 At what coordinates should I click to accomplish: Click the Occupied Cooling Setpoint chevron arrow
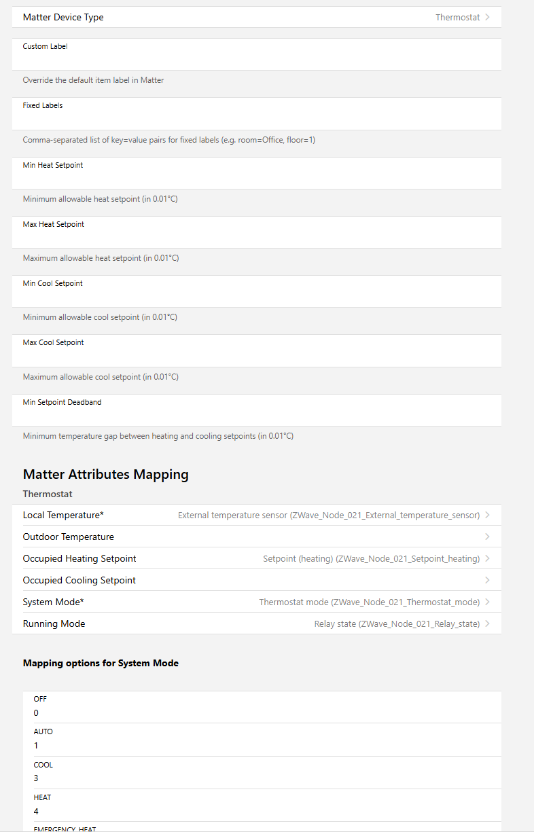[x=488, y=581]
